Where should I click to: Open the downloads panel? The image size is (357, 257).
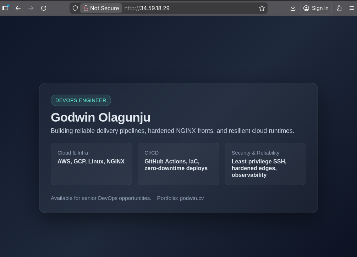click(293, 8)
